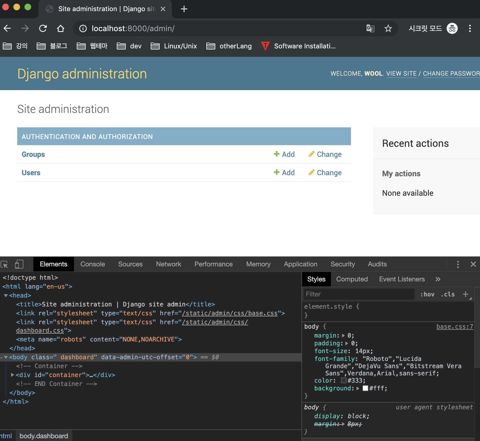Select the Elements tab
Viewport: 480px width, 441px height.
[54, 264]
